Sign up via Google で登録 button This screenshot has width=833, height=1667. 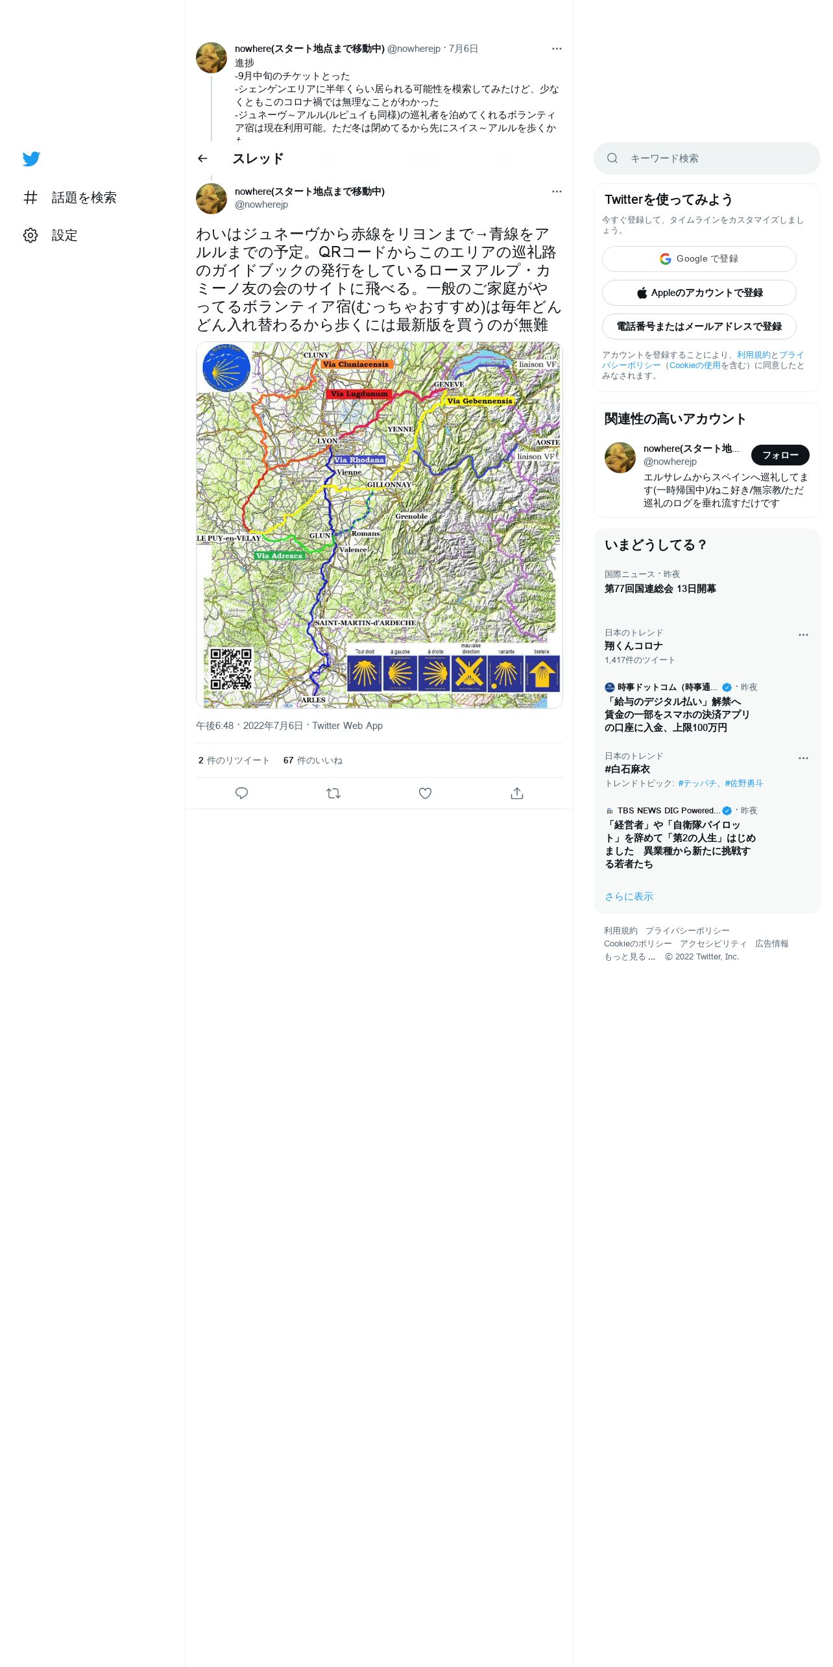pyautogui.click(x=699, y=259)
